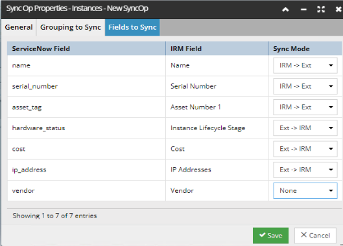Minimize the Sync Op Properties dialog
The image size is (343, 246).
303,10
